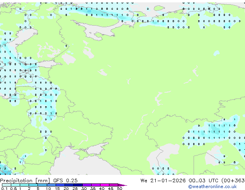245x190 pixels.
Task: Click the forecast date "We 21-01-2026"
Action: (x=163, y=181)
